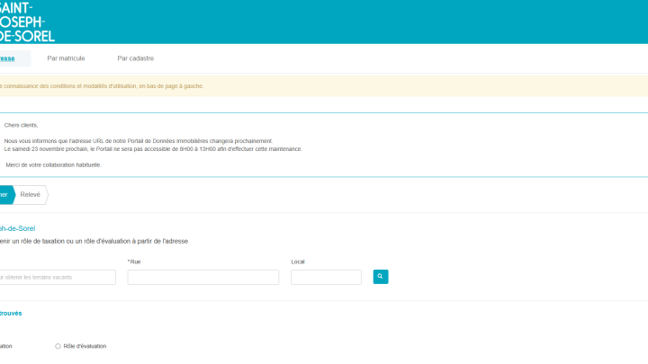Click the Chers clients greeting text
The image size is (648, 364).
coord(22,125)
